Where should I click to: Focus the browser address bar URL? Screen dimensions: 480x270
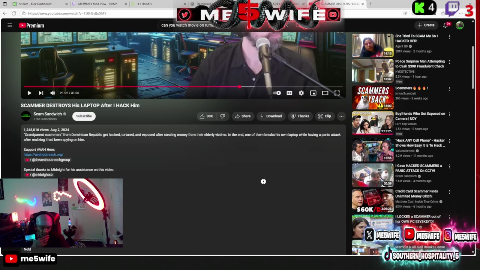pos(67,13)
